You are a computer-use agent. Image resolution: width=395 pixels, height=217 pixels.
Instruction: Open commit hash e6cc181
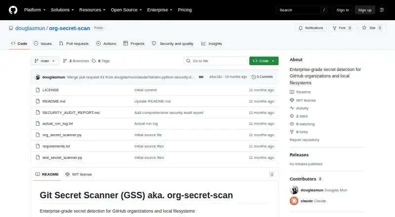(216, 77)
